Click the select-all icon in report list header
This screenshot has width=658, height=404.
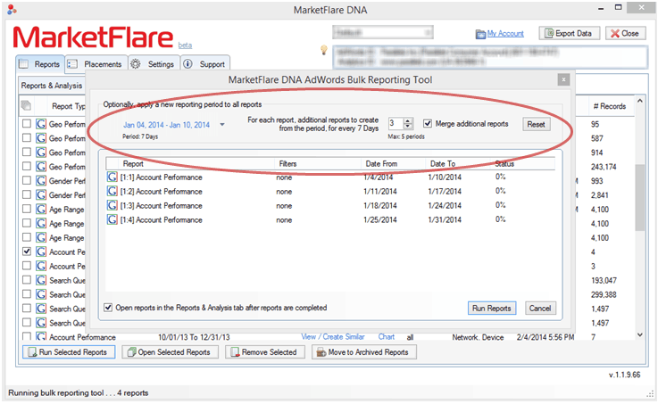pos(26,105)
